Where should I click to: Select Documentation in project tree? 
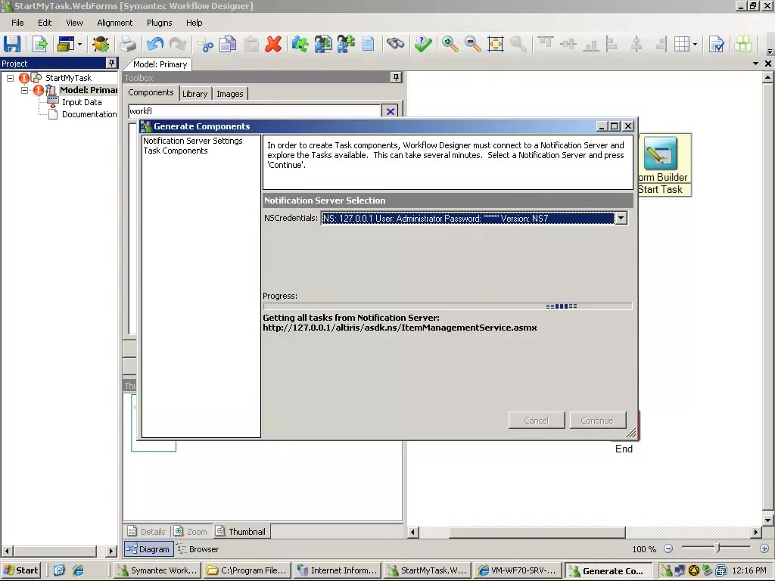tap(89, 114)
